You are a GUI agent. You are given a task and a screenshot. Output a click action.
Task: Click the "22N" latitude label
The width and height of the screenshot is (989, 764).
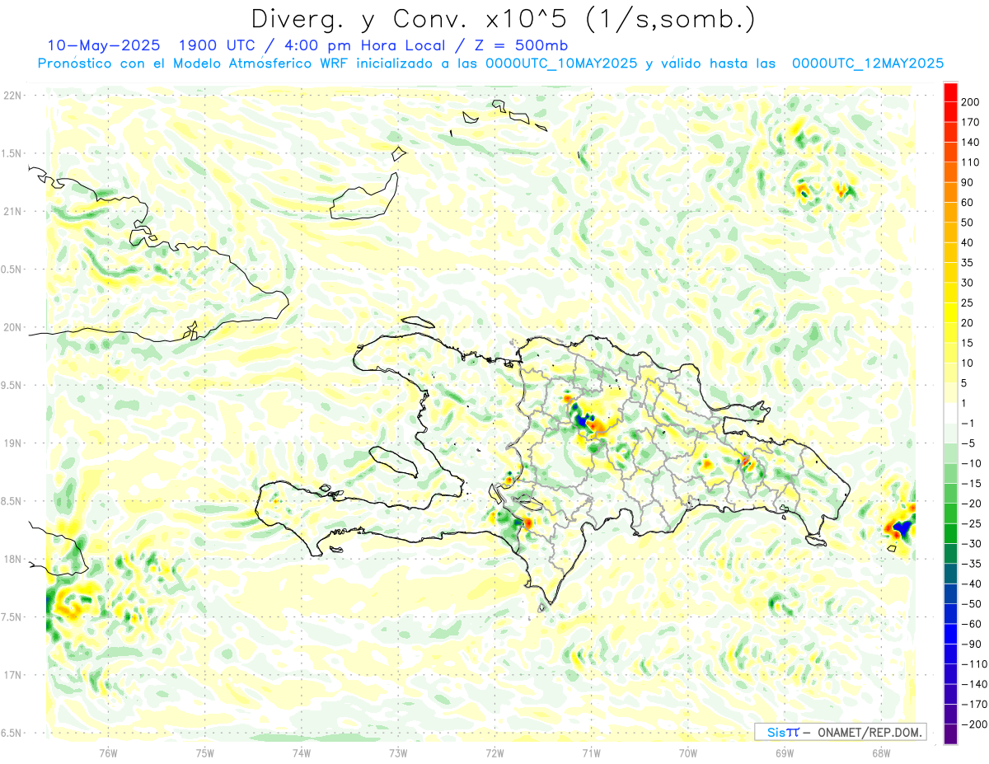click(12, 96)
